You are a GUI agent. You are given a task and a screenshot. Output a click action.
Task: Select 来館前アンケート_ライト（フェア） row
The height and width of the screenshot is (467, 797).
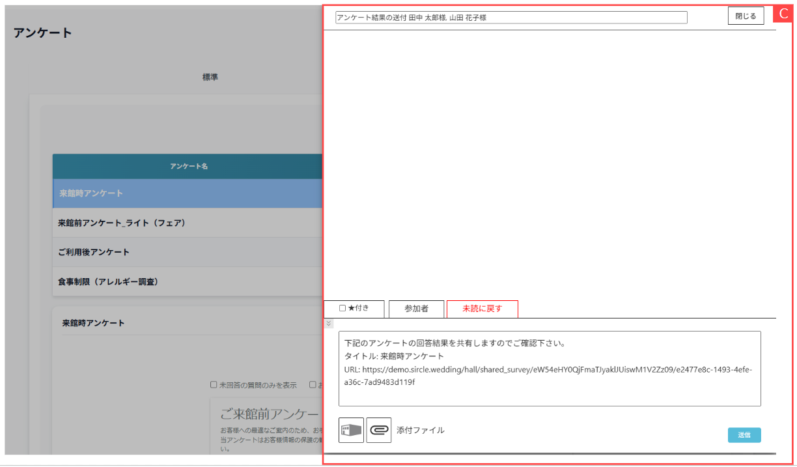click(188, 223)
